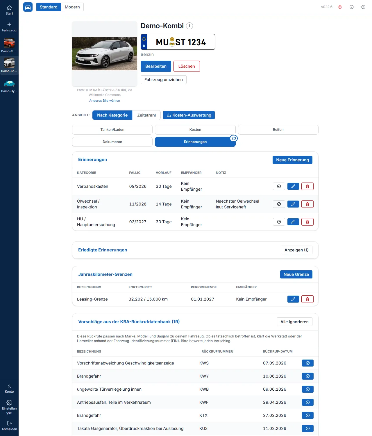The height and width of the screenshot is (436, 372).
Task: Delete the Ölwechsel / Inspektion reminder
Action: [307, 204]
